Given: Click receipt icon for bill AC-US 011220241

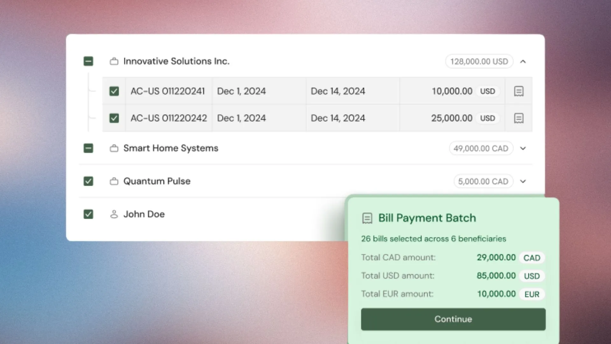Looking at the screenshot, I should [x=519, y=91].
